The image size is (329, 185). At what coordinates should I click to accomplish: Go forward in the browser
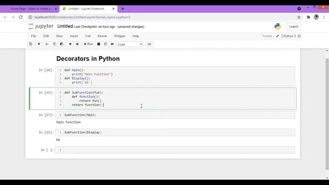coord(13,17)
